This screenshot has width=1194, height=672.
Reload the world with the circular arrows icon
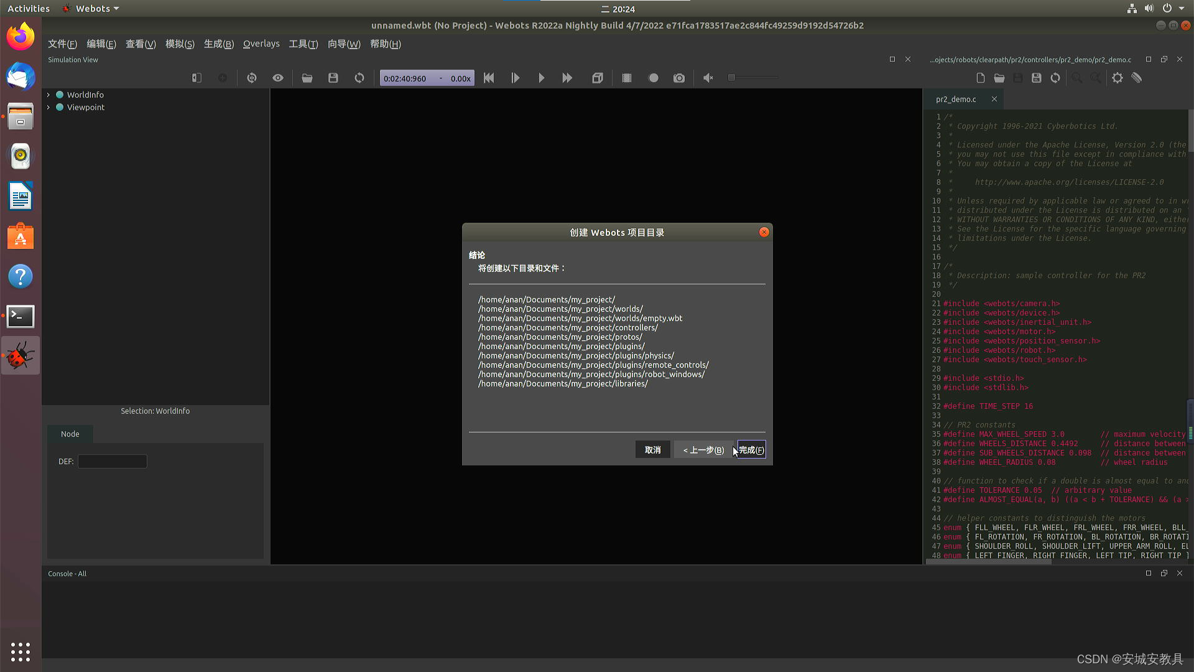coord(359,78)
